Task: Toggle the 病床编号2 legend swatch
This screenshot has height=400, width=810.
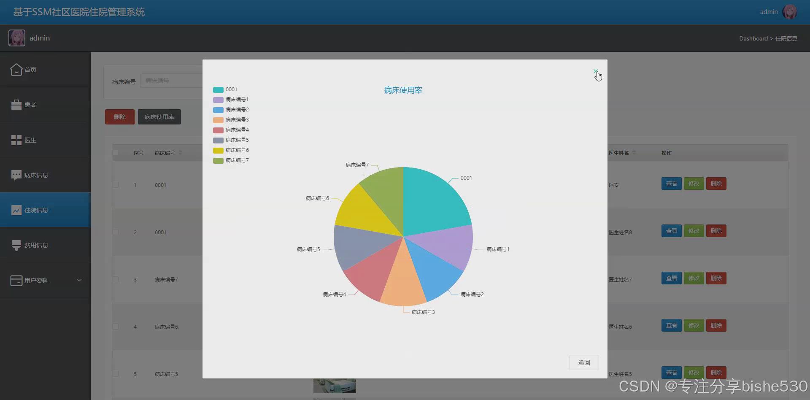Action: [218, 110]
